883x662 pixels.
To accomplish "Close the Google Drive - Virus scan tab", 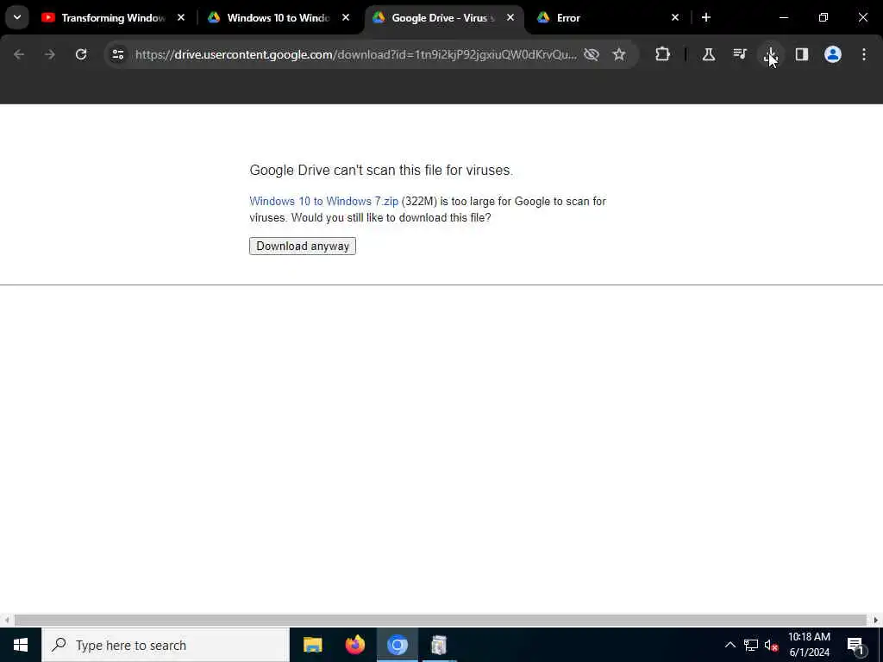I will point(510,17).
